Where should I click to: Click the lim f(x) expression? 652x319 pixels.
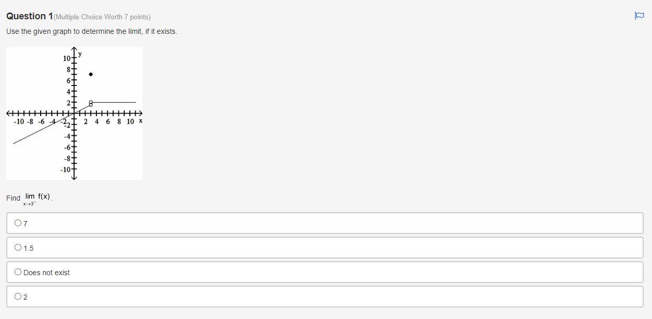pyautogui.click(x=37, y=198)
